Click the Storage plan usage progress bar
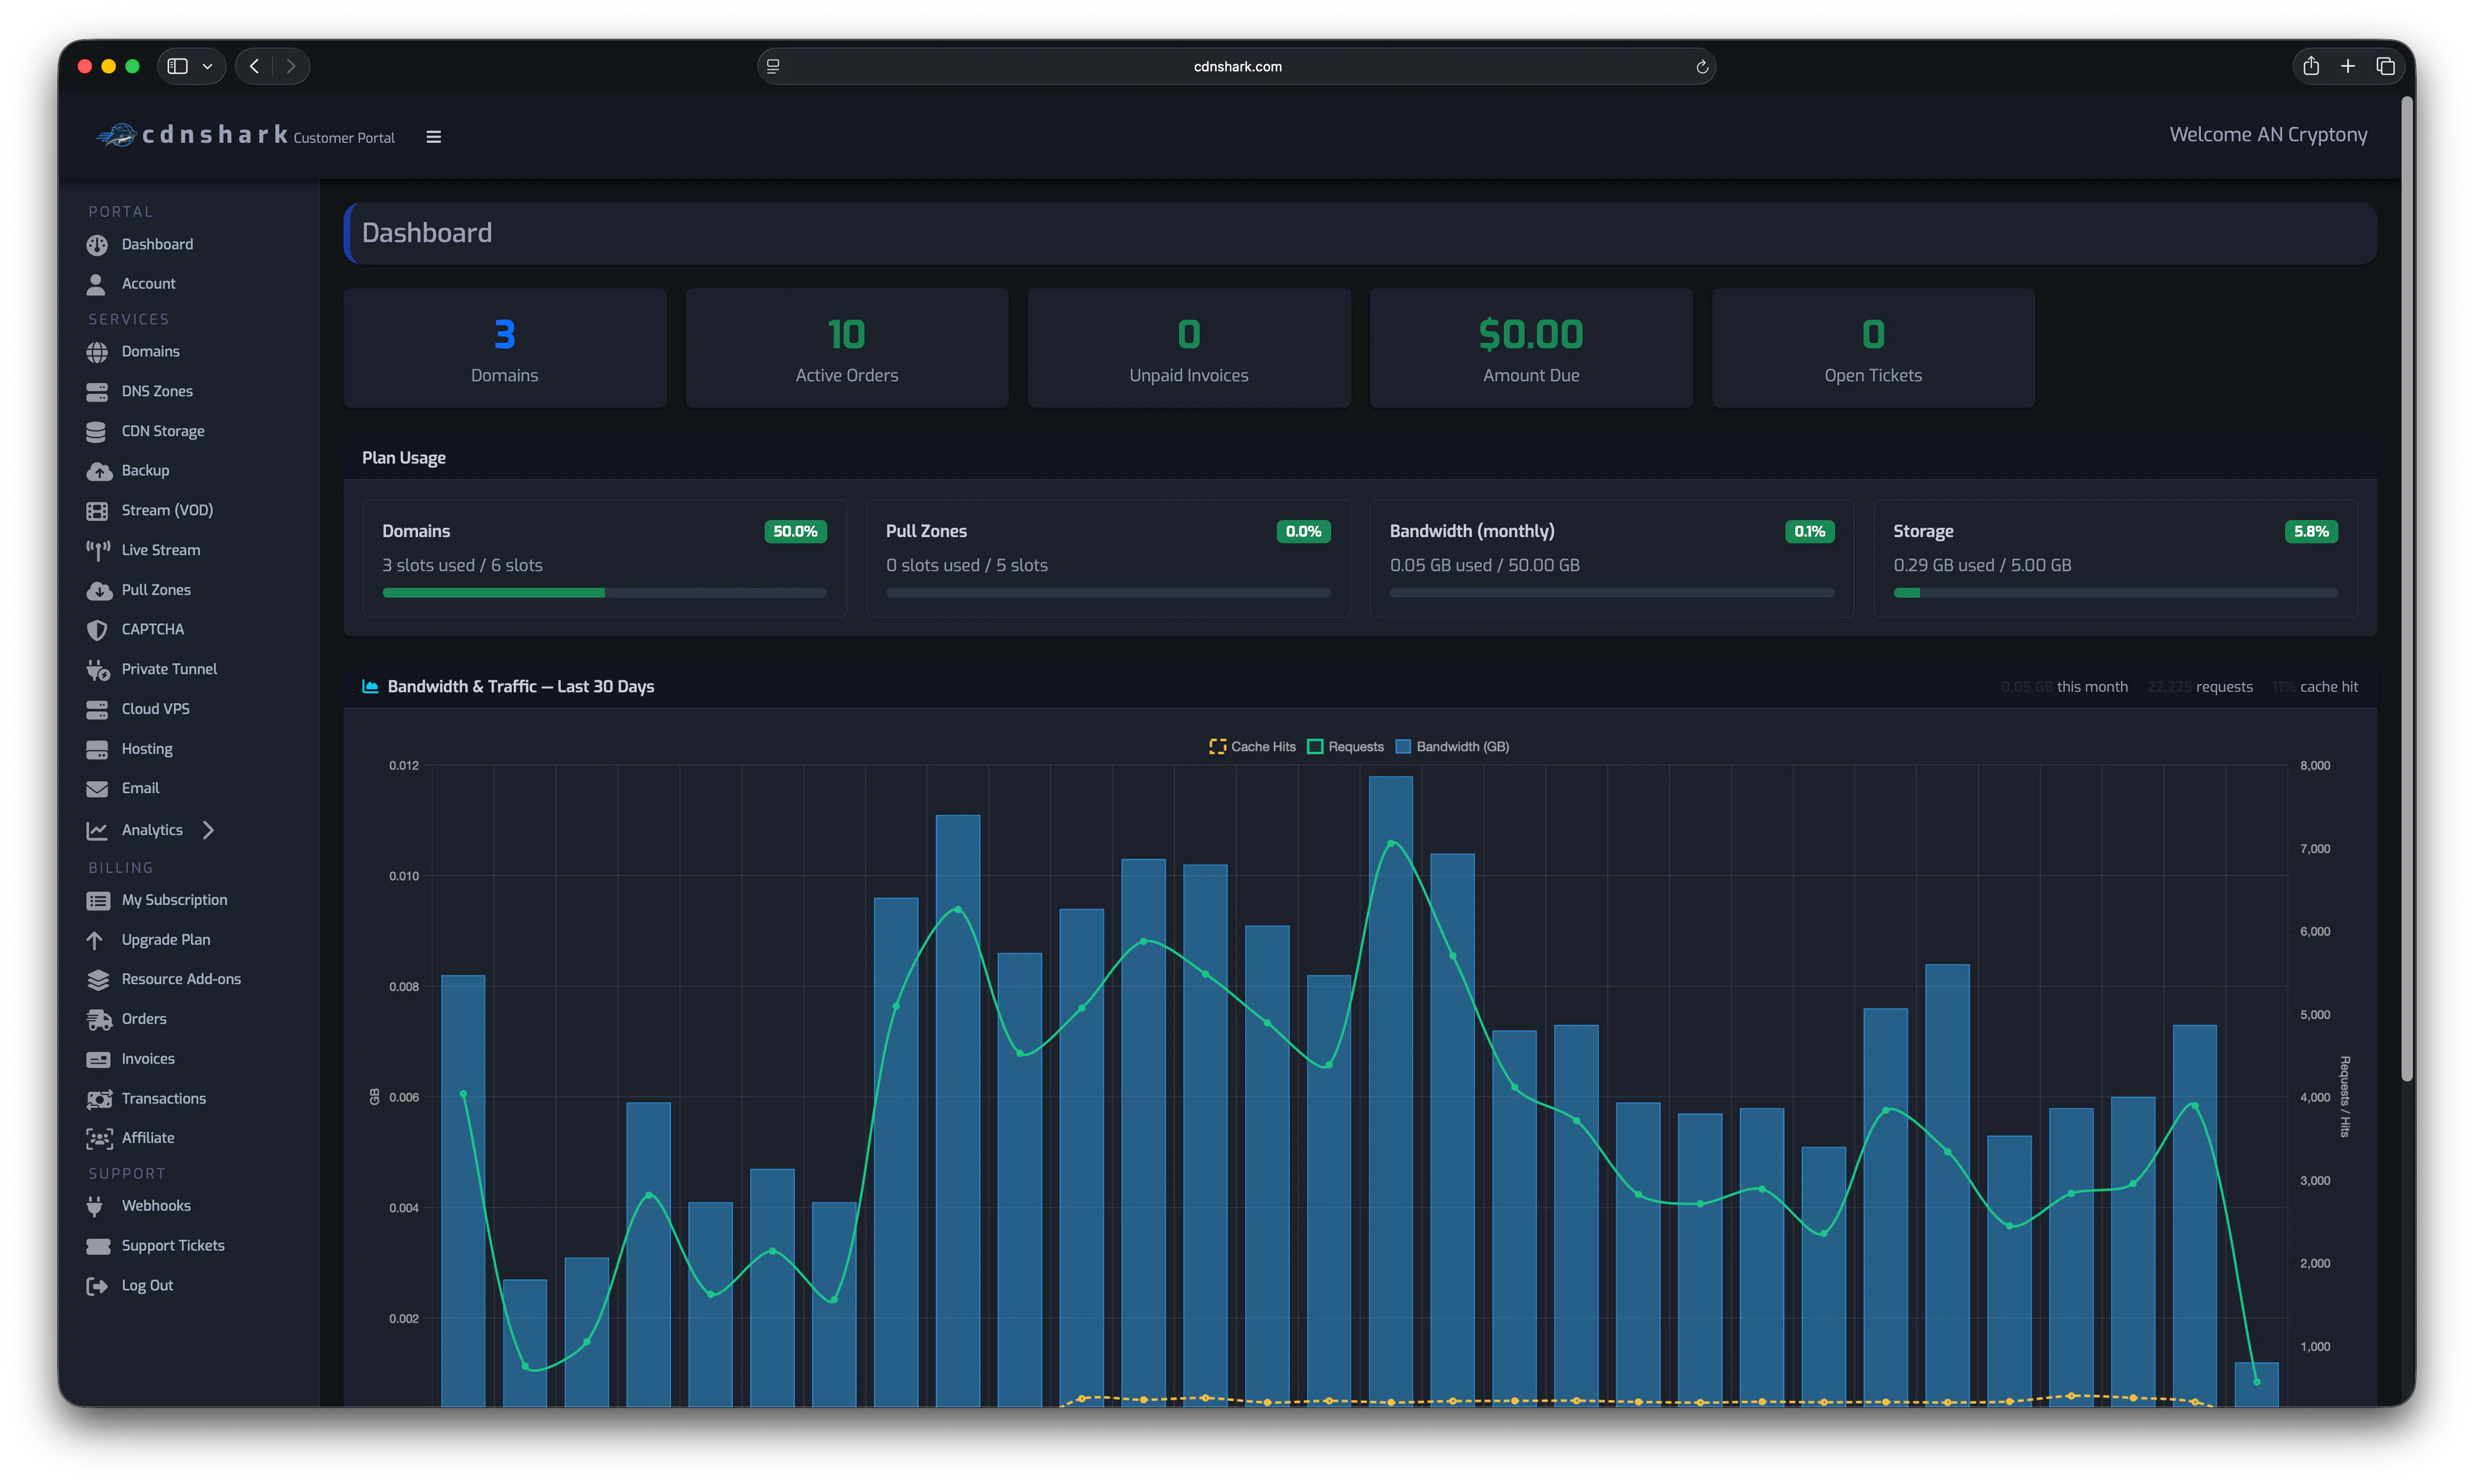 [2115, 593]
